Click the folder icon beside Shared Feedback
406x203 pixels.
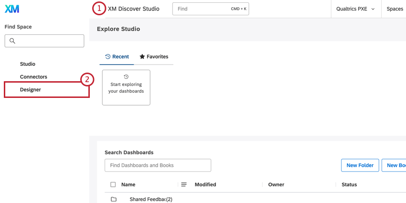[114, 199]
